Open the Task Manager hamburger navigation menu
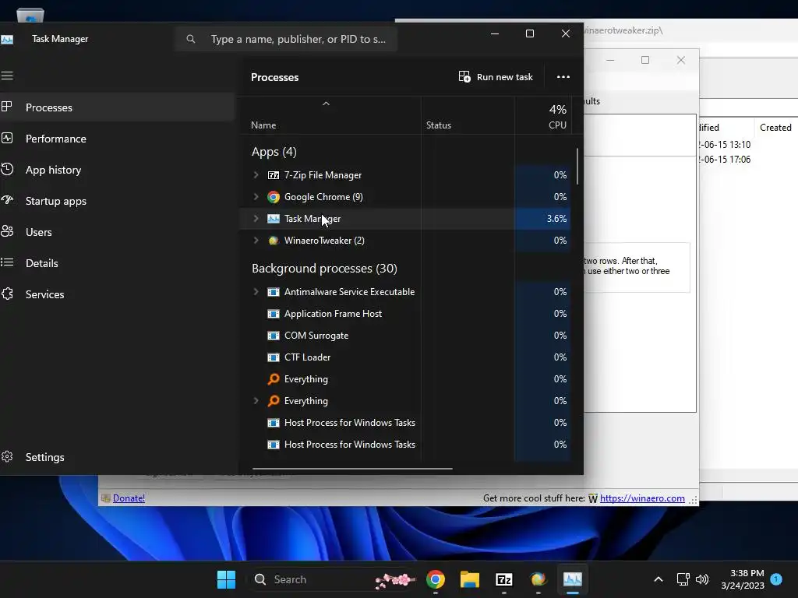The height and width of the screenshot is (598, 798). 7,76
